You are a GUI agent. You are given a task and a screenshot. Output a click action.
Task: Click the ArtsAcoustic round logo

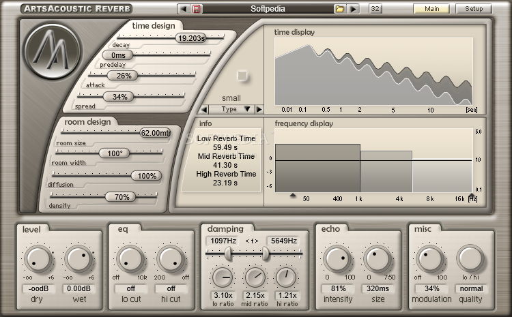click(53, 52)
